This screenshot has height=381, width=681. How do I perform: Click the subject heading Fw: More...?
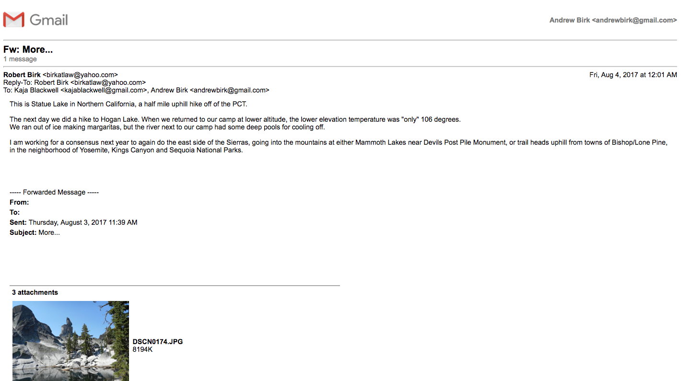tap(28, 49)
